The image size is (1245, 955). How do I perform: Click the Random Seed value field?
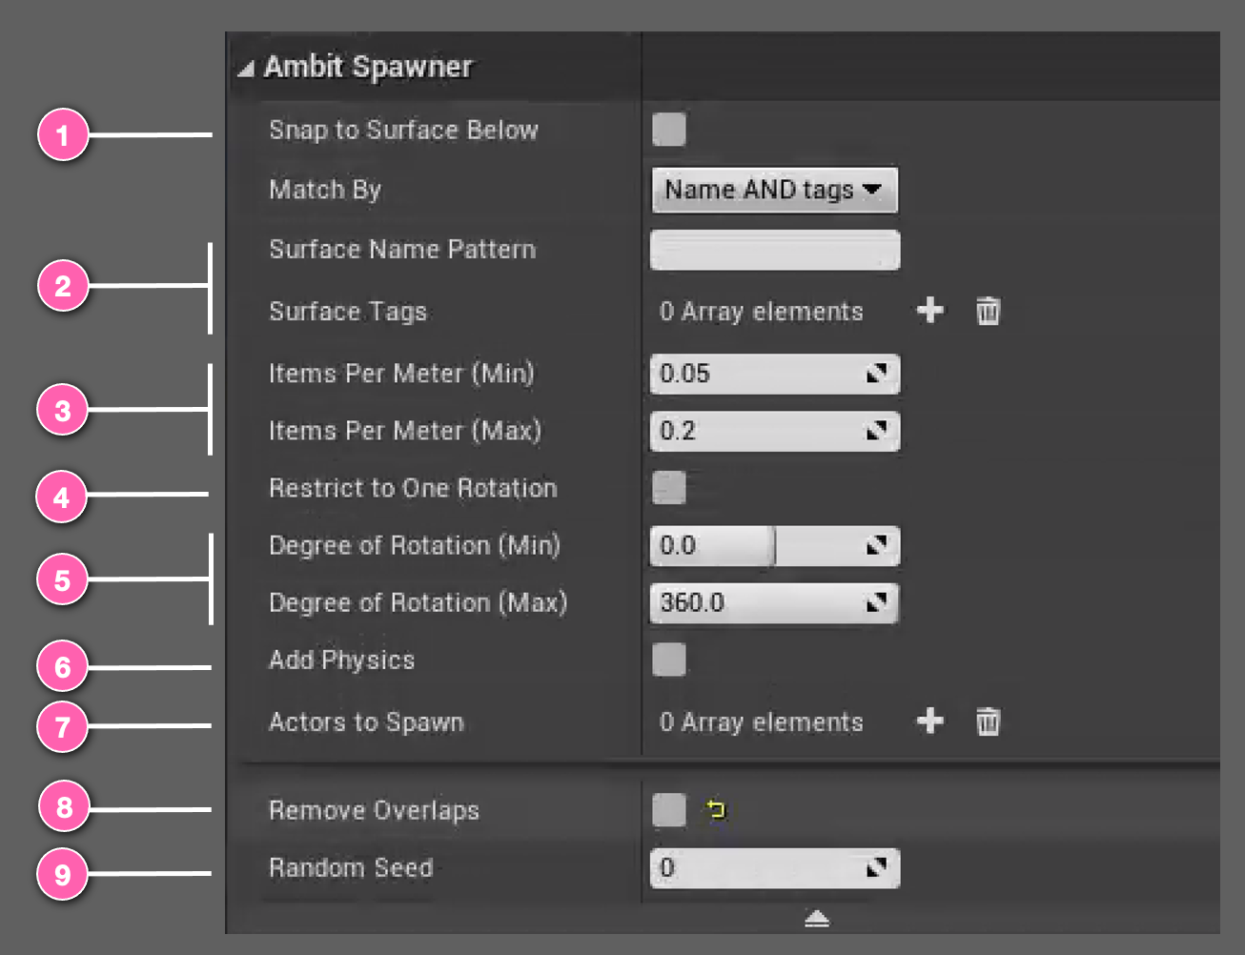click(x=774, y=868)
